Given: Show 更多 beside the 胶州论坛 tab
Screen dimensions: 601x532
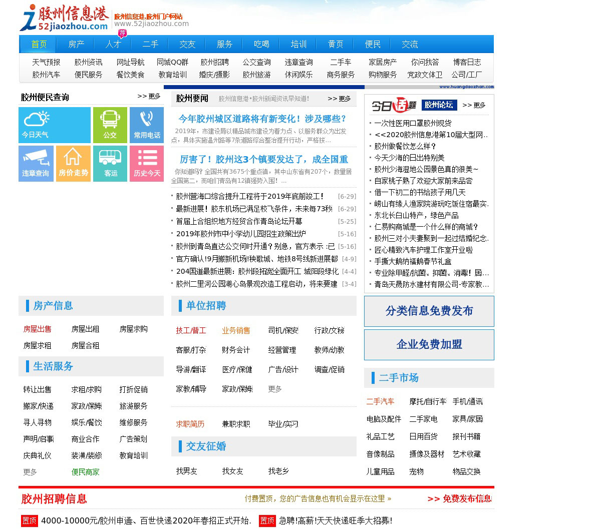Looking at the screenshot, I should 474,105.
